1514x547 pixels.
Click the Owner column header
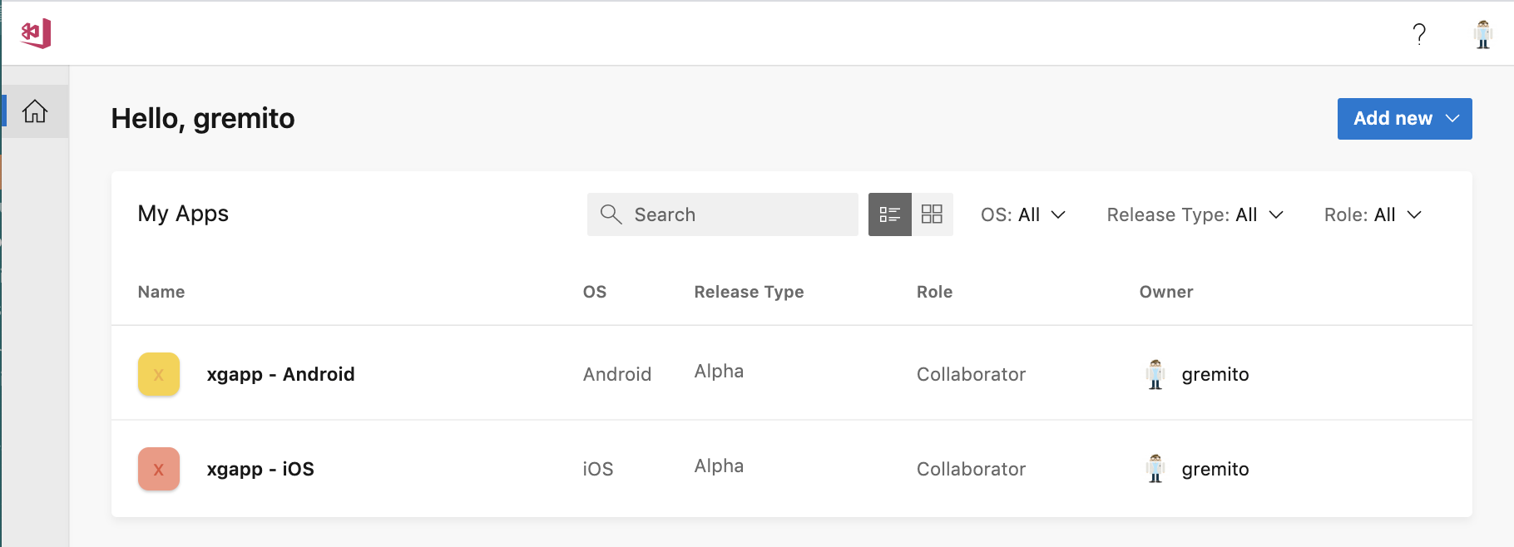point(1165,292)
